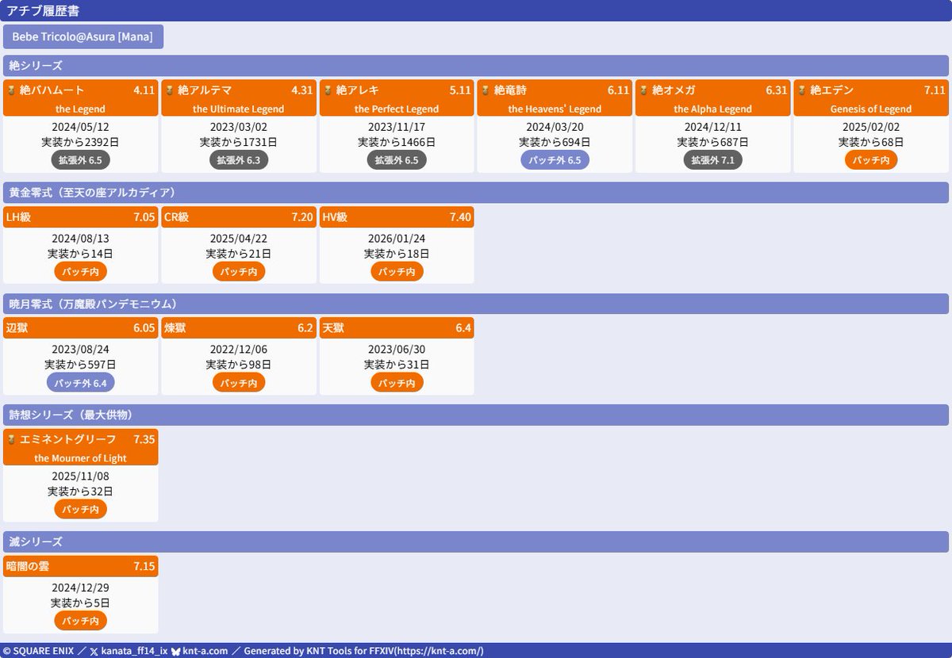This screenshot has width=952, height=658.
Task: Select the 絶オメガ card title
Action: coord(674,90)
